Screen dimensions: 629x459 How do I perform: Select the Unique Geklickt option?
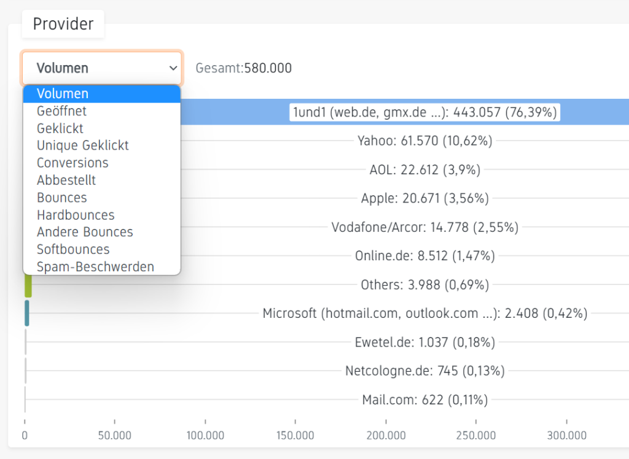[83, 145]
